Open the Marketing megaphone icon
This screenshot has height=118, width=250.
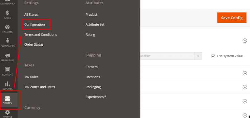(x=7, y=55)
